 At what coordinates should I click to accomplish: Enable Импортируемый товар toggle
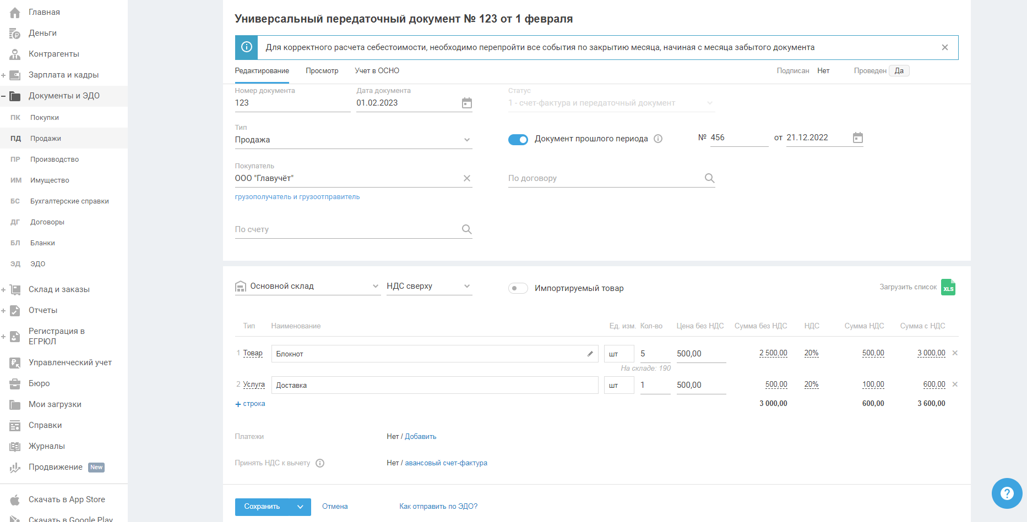click(x=518, y=288)
